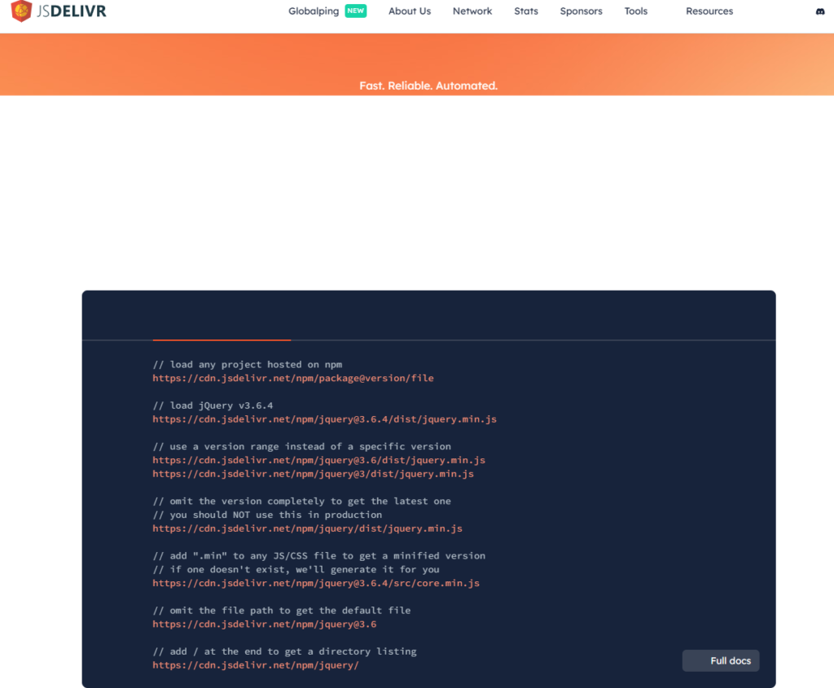
Task: Open the Network page
Action: click(472, 11)
